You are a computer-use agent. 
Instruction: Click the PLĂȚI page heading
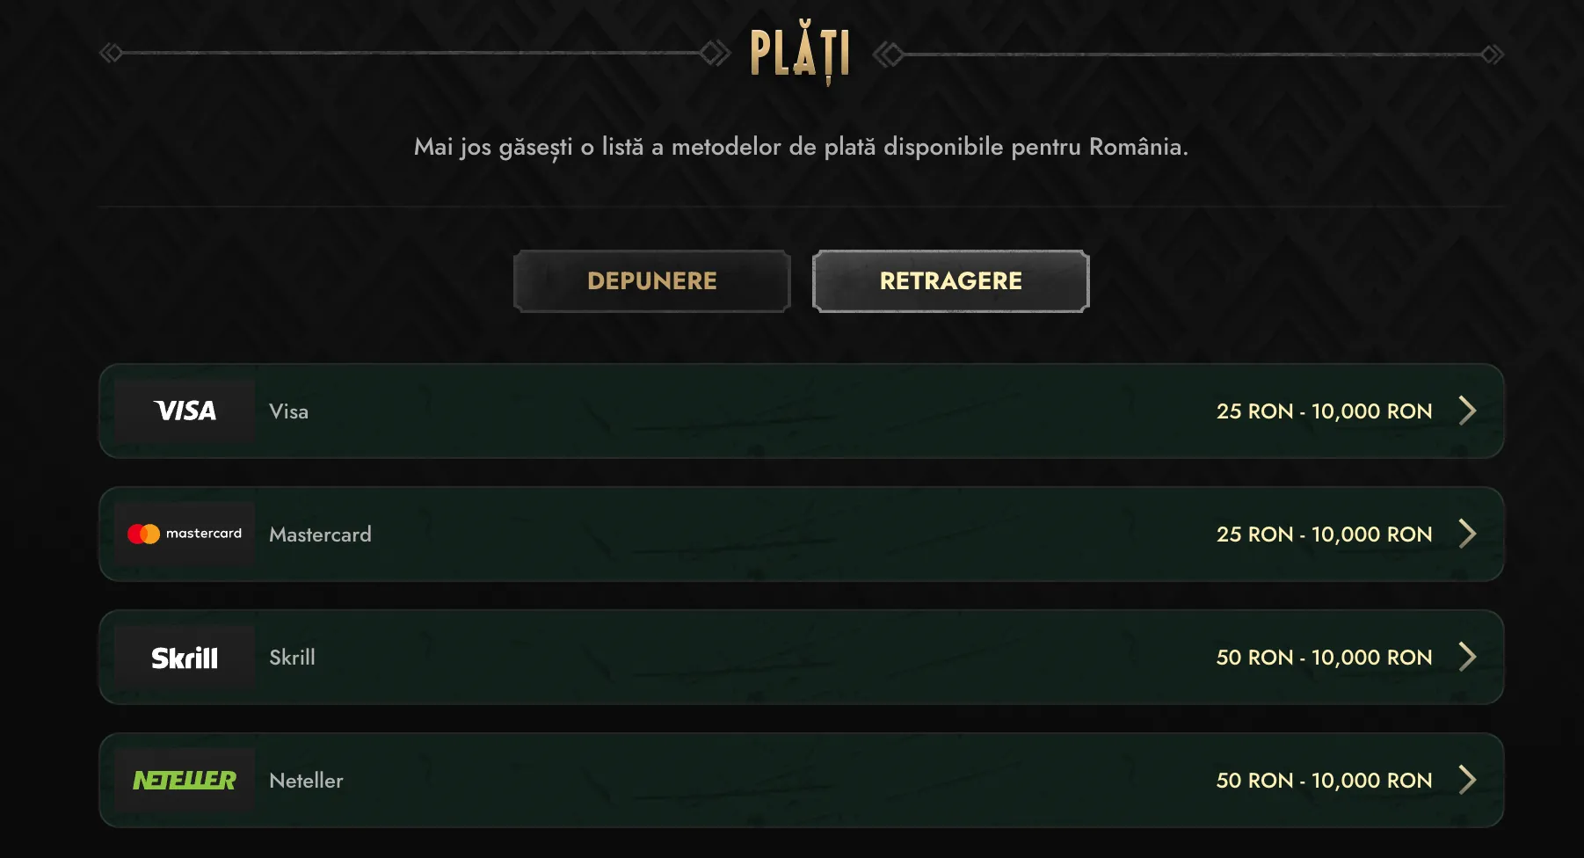[x=800, y=55]
